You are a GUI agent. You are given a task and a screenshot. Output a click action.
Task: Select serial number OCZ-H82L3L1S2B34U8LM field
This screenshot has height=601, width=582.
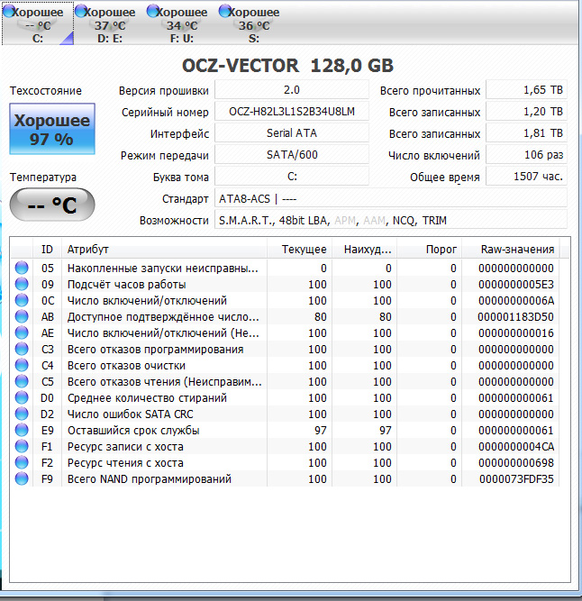tap(292, 112)
